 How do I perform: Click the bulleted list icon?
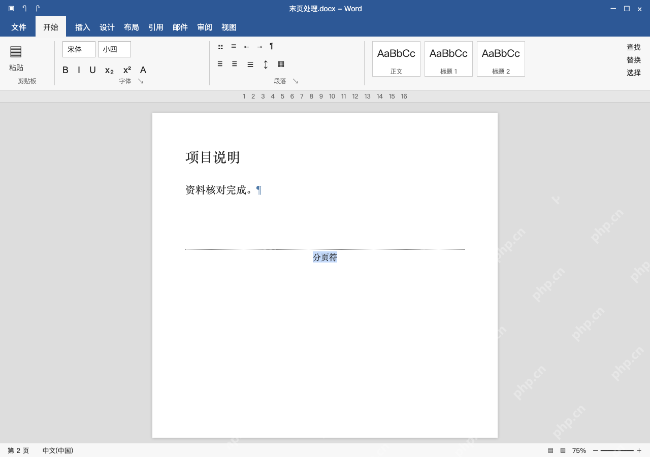[x=220, y=47]
